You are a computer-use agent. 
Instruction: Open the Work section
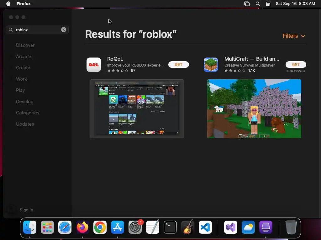[x=22, y=79]
